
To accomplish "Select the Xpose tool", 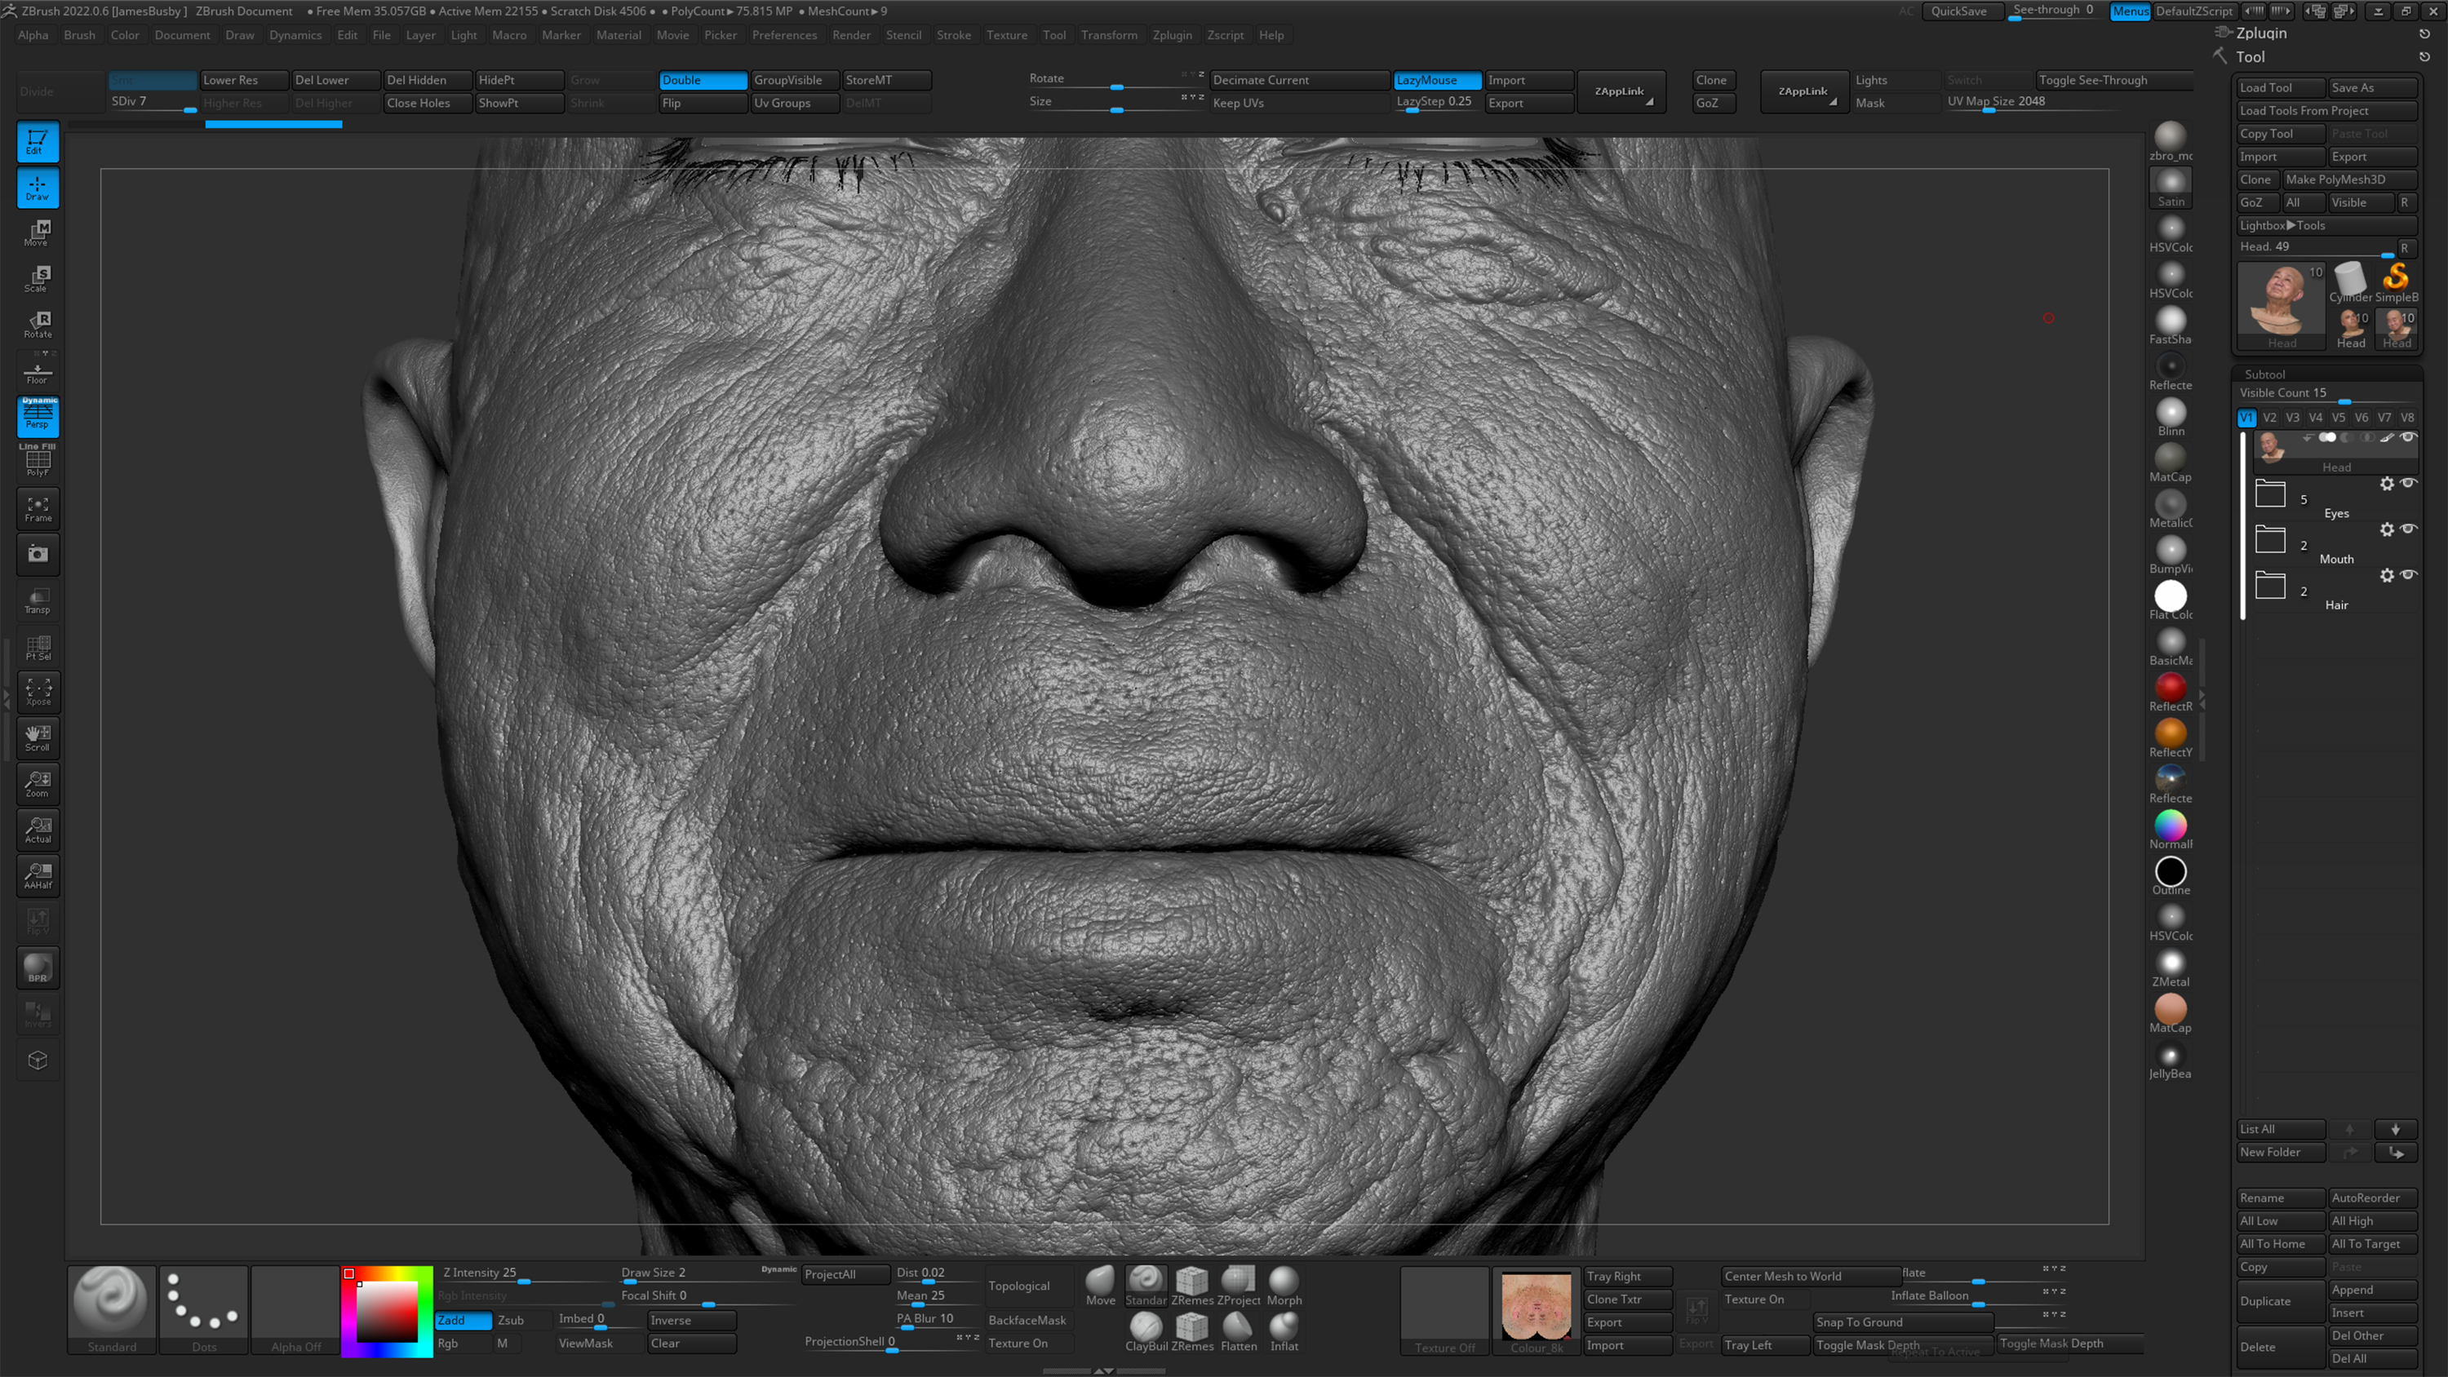I will pos(37,692).
